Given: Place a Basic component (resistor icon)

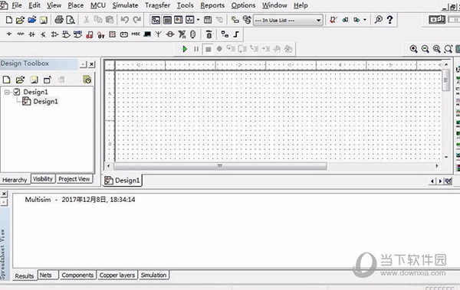Looking at the screenshot, I should pyautogui.click(x=21, y=34).
